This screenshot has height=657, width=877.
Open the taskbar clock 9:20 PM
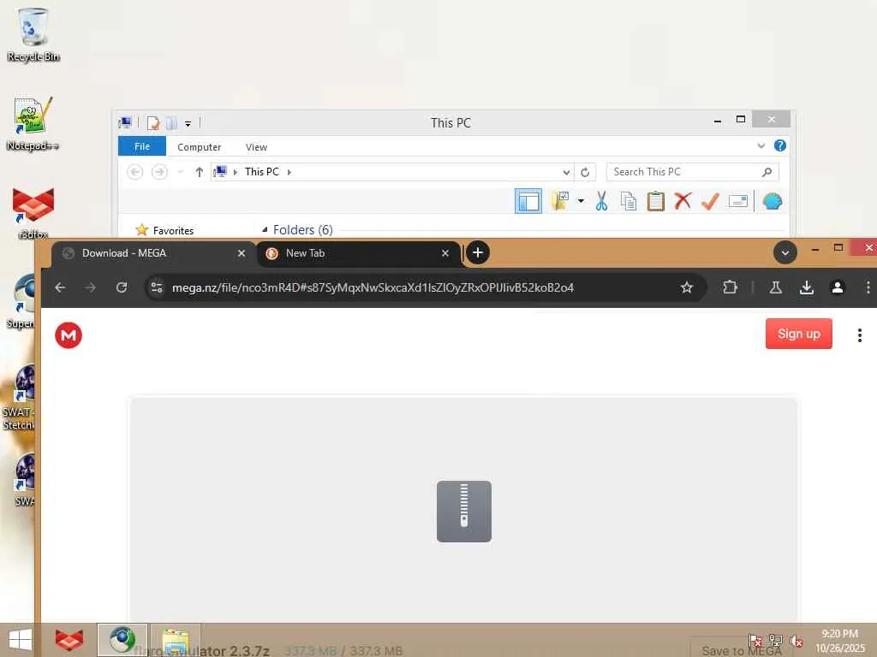click(x=839, y=641)
